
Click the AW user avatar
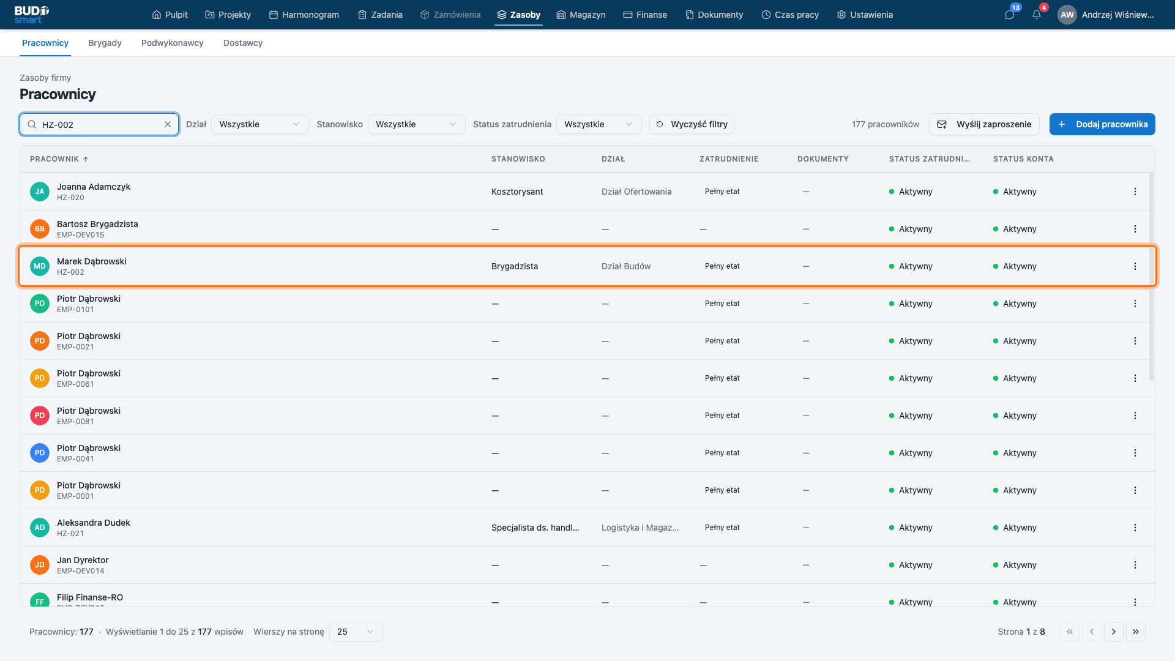point(1067,15)
